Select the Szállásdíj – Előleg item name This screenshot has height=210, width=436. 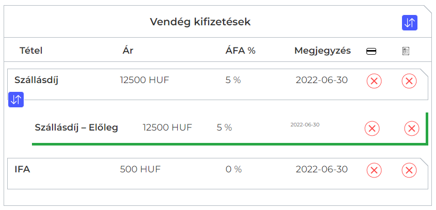pos(76,127)
